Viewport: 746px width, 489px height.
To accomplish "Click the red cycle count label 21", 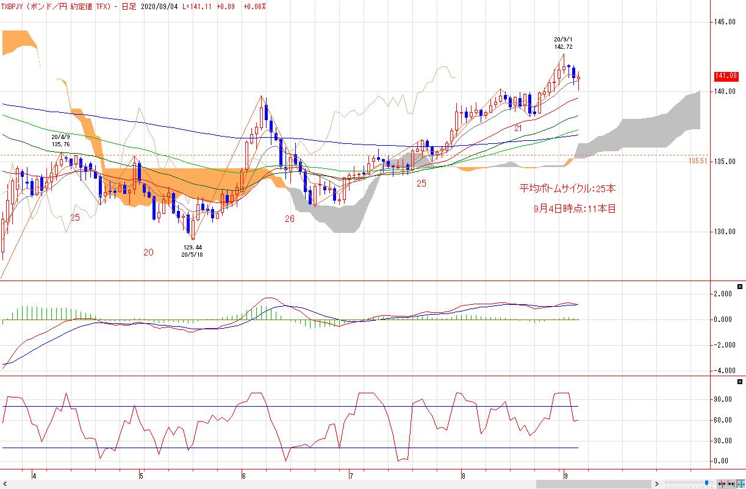I will (517, 128).
